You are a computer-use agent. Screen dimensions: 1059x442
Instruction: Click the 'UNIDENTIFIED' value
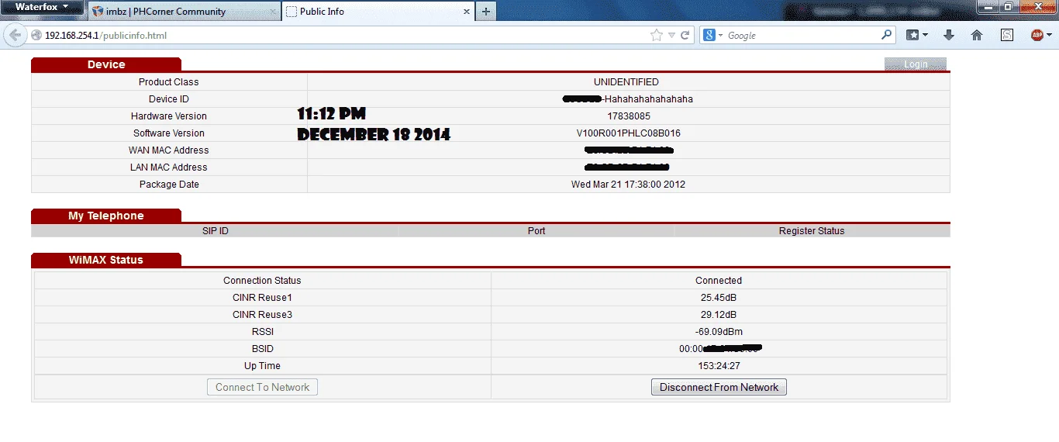626,82
